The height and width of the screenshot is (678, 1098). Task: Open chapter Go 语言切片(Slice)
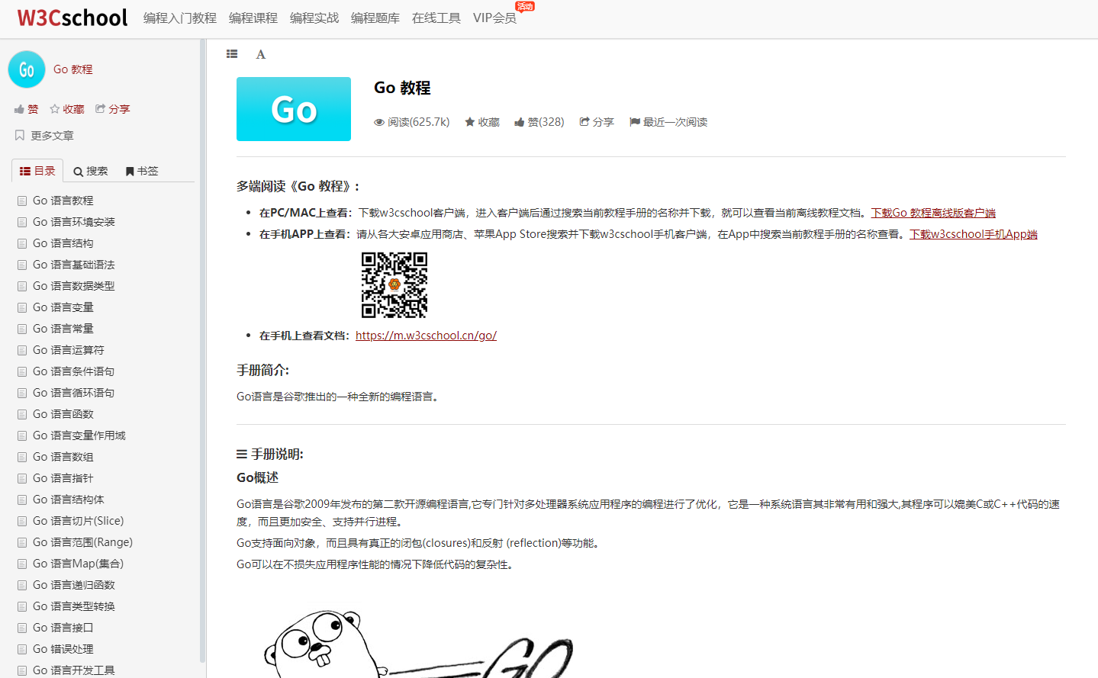coord(79,521)
